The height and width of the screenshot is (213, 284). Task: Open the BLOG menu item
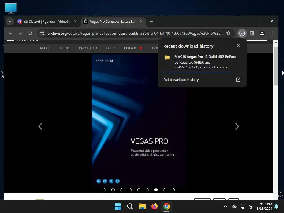tap(65, 48)
